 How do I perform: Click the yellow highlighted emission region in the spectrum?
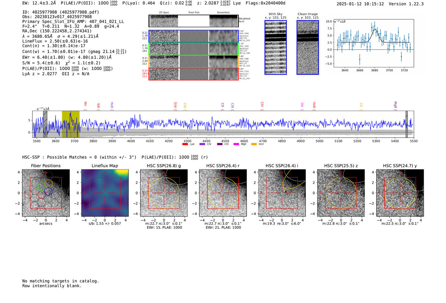[x=70, y=124]
